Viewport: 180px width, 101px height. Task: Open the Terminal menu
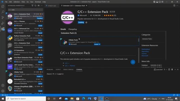[x=38, y=2]
